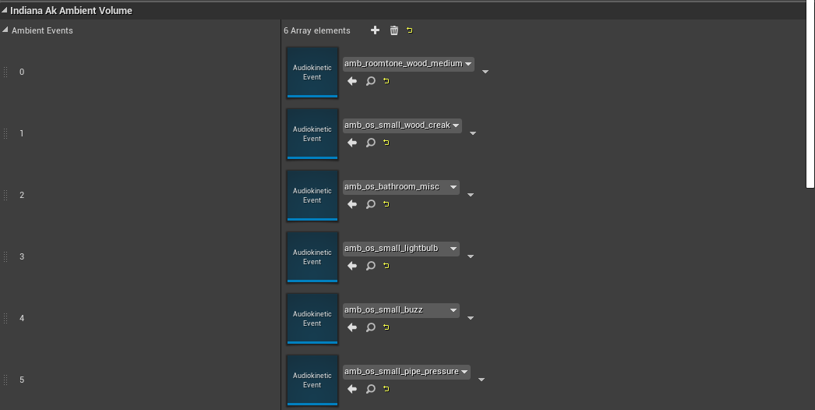Click the drag handle of array element 1
The image size is (815, 410).
pyautogui.click(x=5, y=134)
